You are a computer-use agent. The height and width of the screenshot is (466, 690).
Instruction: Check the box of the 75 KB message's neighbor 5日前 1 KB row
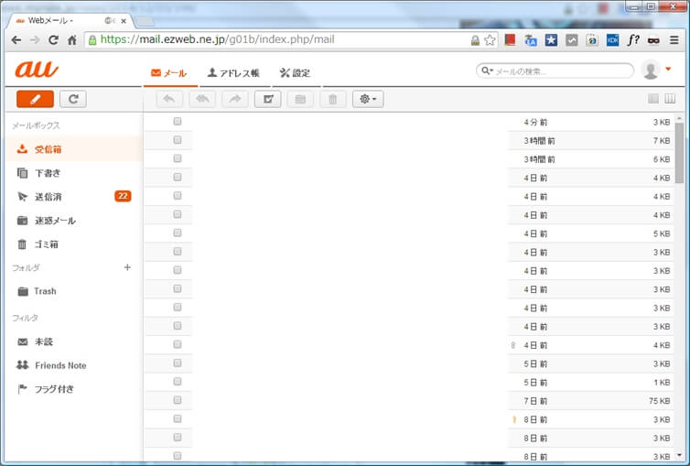[178, 382]
